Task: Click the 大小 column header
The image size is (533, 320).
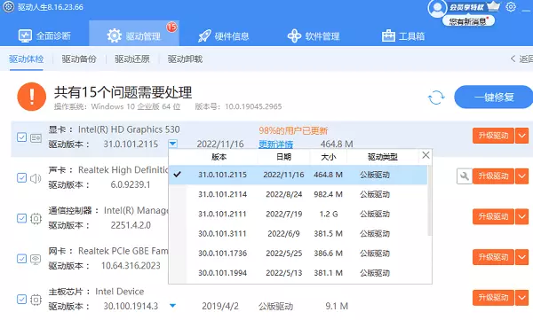Action: pyautogui.click(x=329, y=157)
